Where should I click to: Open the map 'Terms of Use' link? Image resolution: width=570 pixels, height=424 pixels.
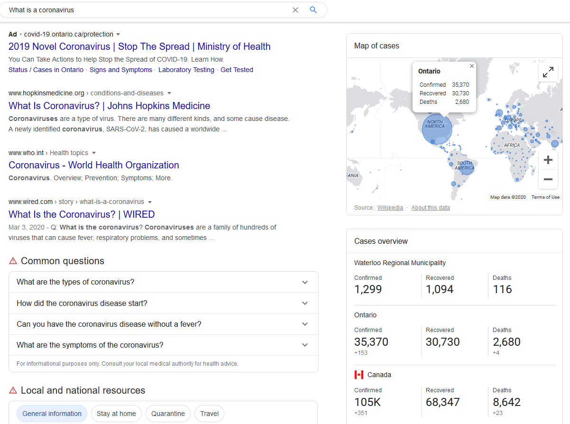[x=545, y=197]
